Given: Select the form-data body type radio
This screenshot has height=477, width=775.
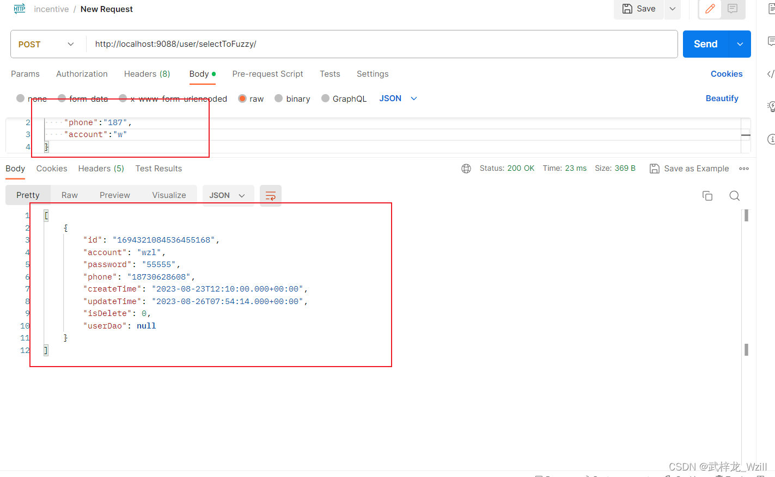Looking at the screenshot, I should [62, 98].
